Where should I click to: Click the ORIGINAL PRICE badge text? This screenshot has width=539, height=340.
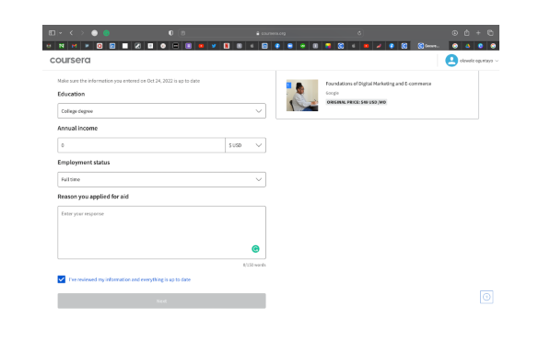click(x=357, y=102)
